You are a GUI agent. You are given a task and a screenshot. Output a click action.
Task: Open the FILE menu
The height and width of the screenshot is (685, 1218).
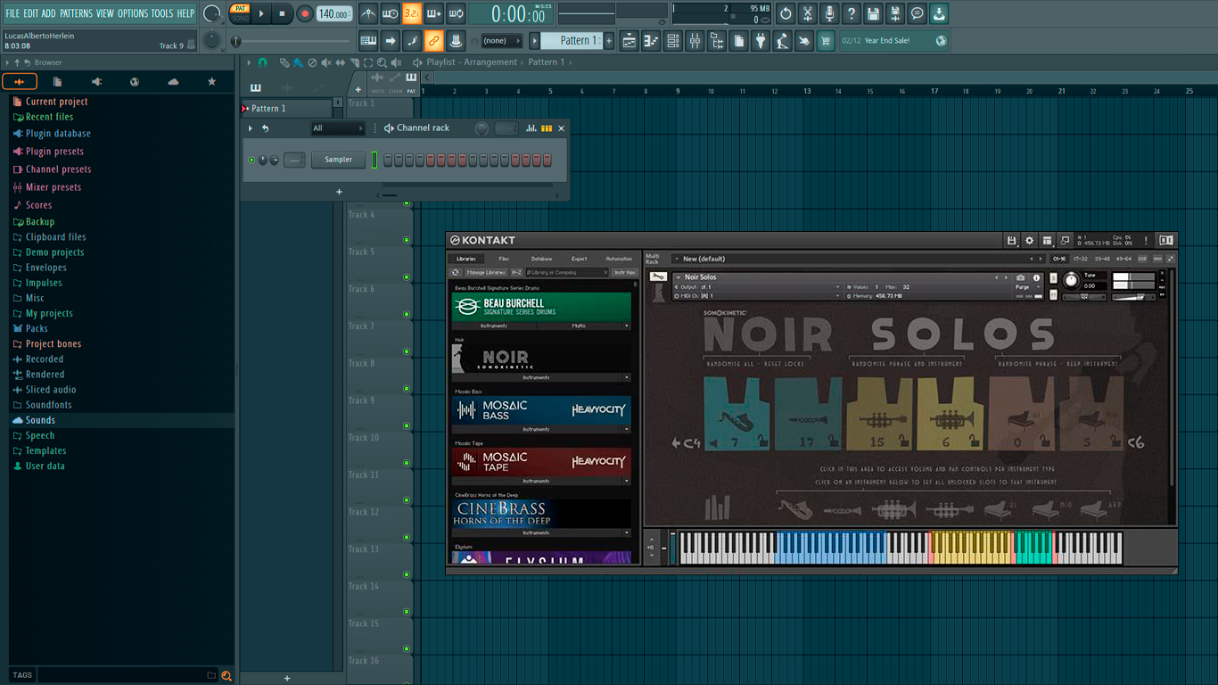pos(12,13)
